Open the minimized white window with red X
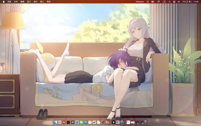The height and width of the screenshot is (126, 201). pyautogui.click(x=128, y=122)
